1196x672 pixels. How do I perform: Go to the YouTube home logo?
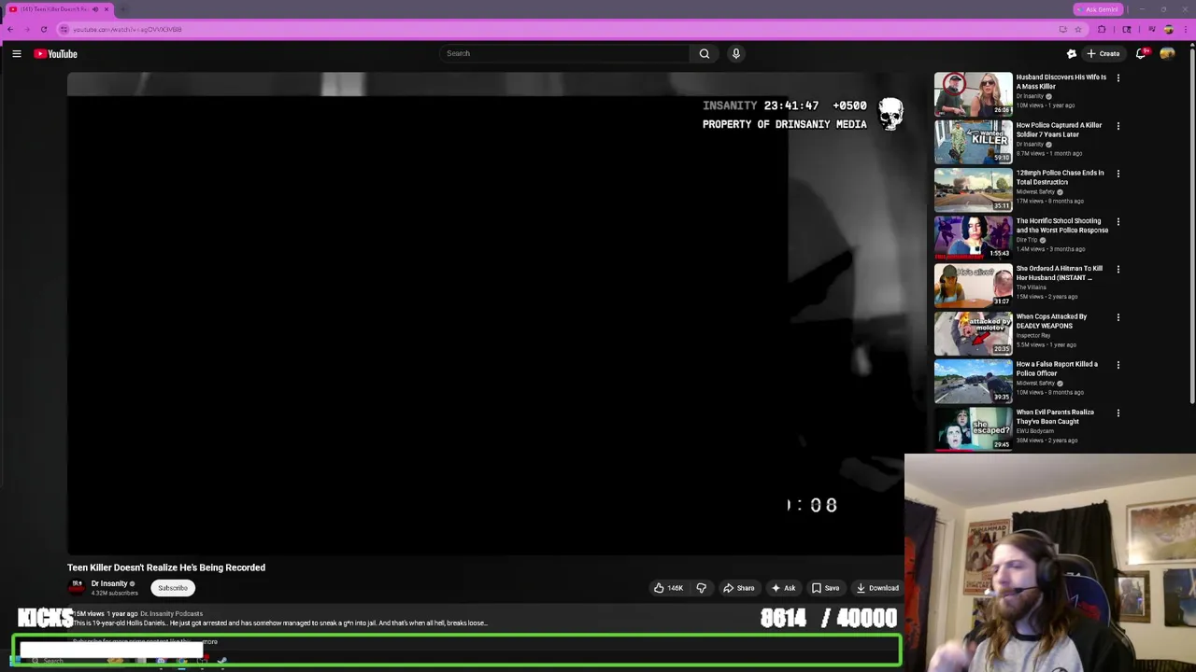point(56,54)
